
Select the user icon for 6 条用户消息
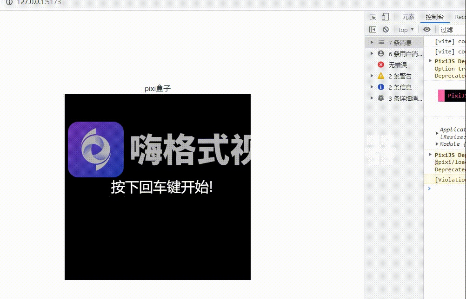pos(381,53)
